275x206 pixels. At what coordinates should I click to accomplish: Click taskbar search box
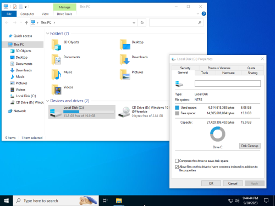[56, 201]
